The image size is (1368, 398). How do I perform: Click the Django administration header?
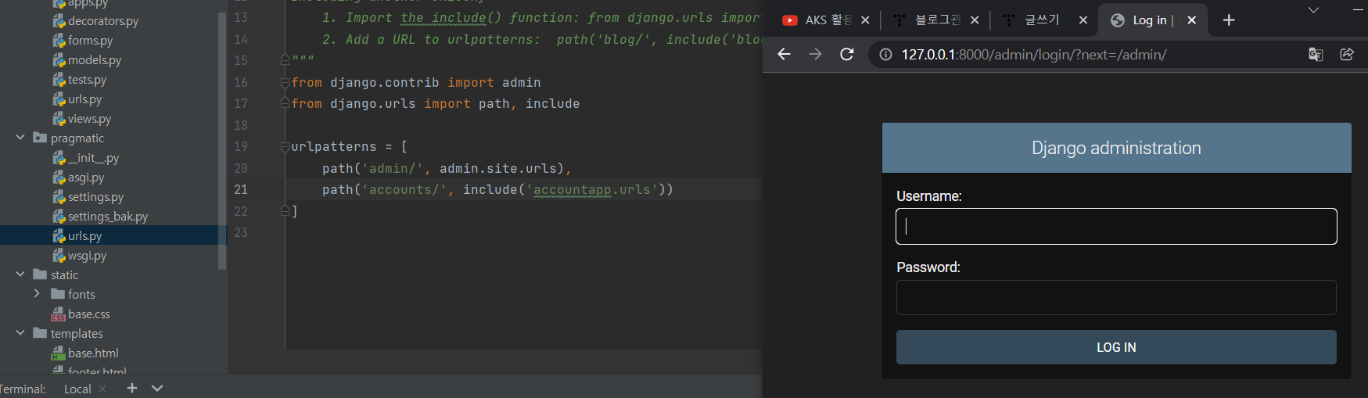1116,148
